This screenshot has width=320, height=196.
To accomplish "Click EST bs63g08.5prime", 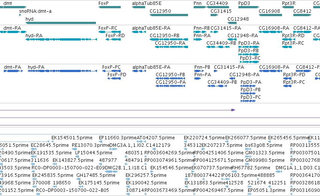I will pos(264,145).
